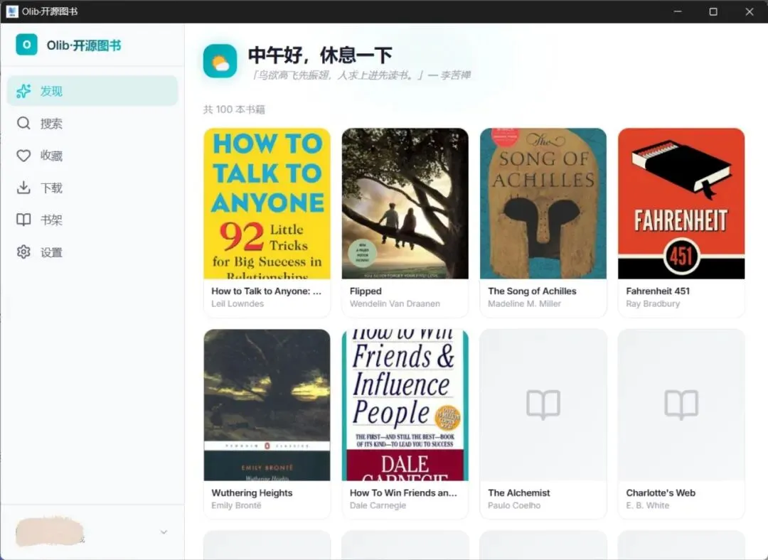Open the 发现 menu item
Image resolution: width=768 pixels, height=560 pixels.
click(92, 91)
